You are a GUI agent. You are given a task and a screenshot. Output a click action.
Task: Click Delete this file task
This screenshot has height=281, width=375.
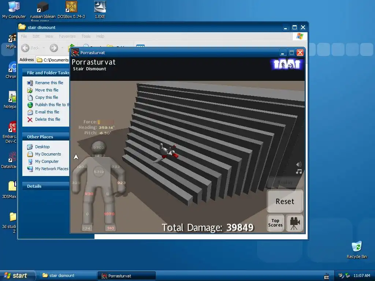point(48,119)
